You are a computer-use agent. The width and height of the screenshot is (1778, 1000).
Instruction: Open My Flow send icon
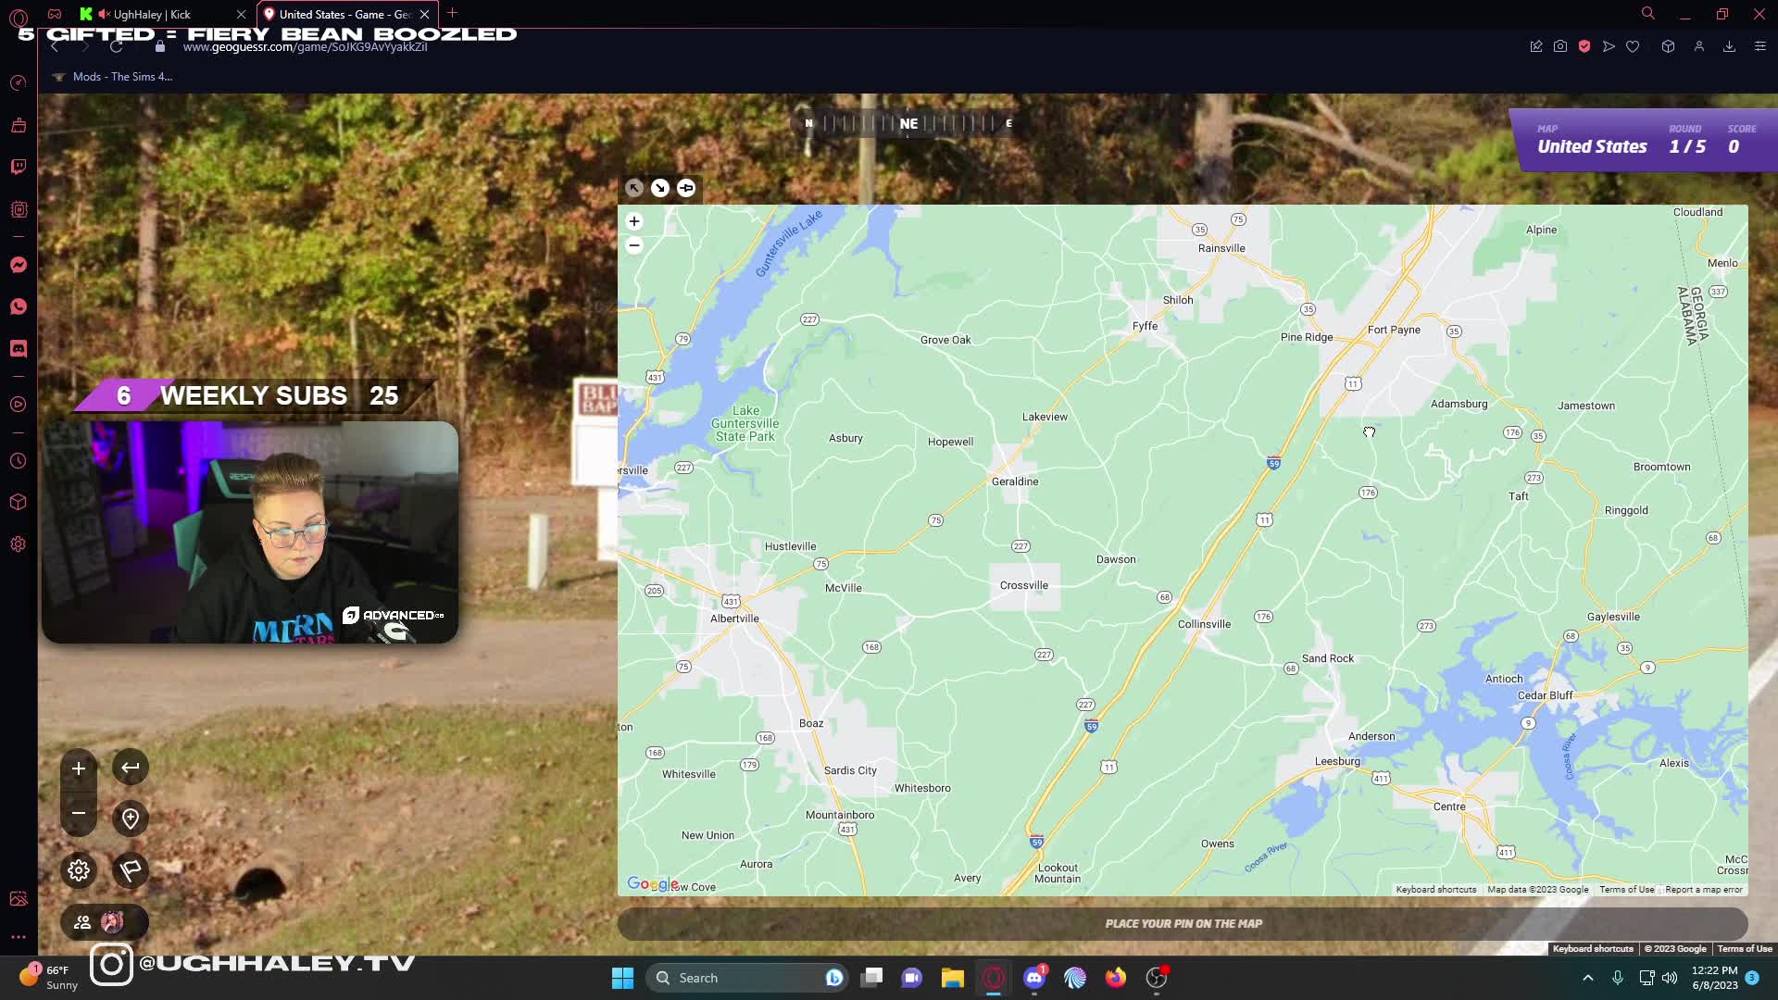click(x=1609, y=46)
